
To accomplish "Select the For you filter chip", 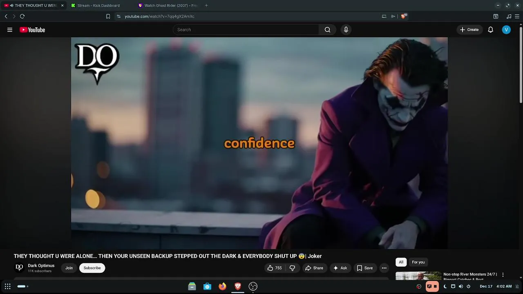I will click(x=418, y=262).
